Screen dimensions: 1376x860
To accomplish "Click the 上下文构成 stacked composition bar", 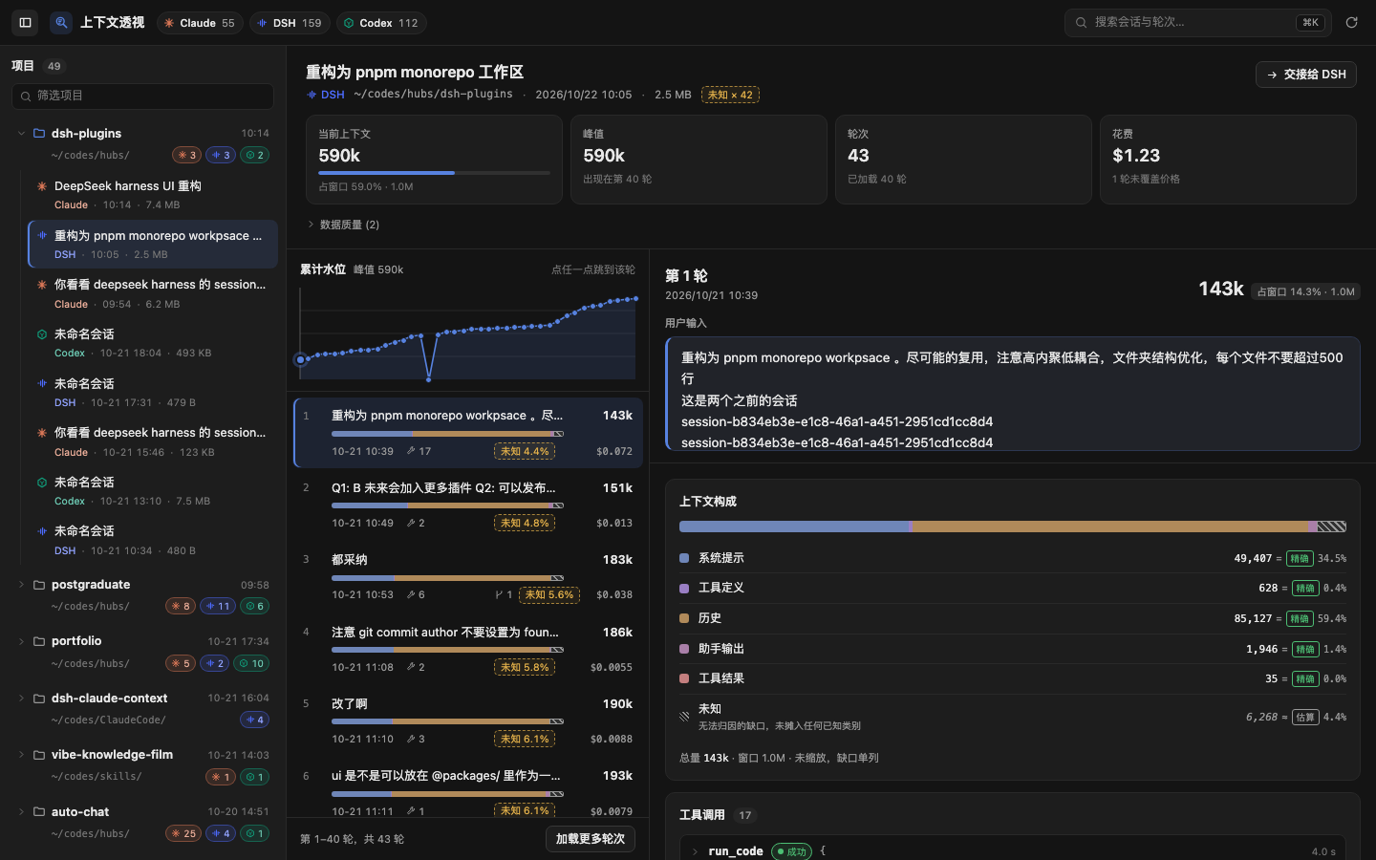I will 1013,527.
